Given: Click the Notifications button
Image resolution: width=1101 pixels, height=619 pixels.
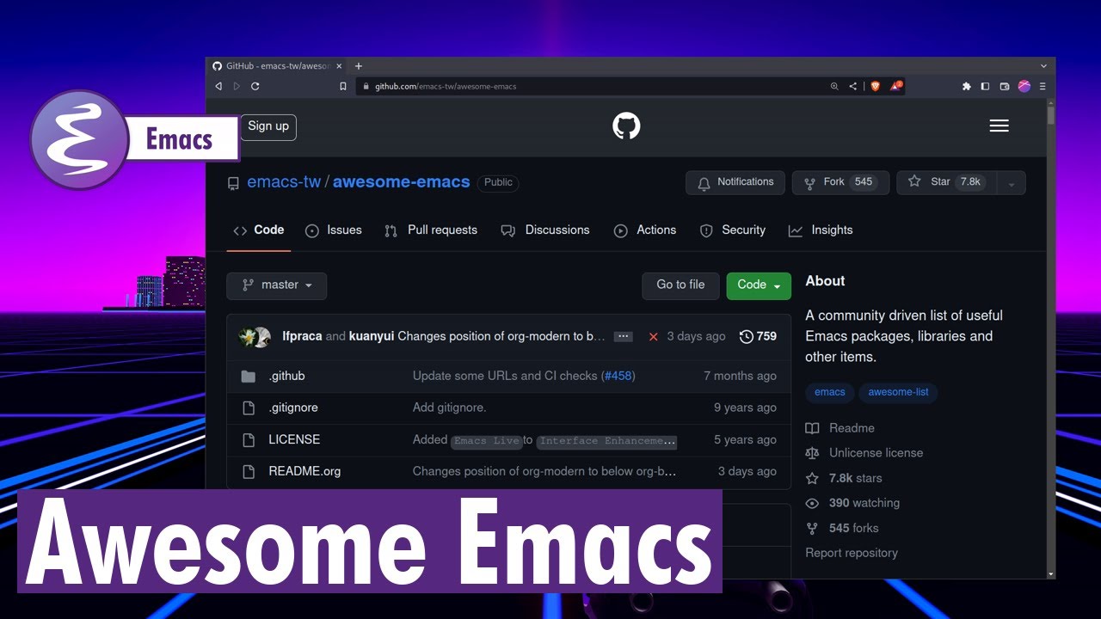Looking at the screenshot, I should click(735, 182).
